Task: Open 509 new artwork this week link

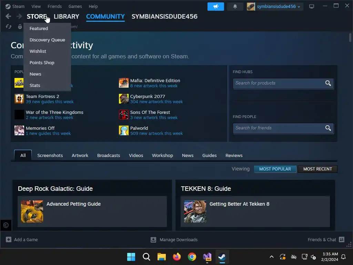Action: [x=157, y=134]
